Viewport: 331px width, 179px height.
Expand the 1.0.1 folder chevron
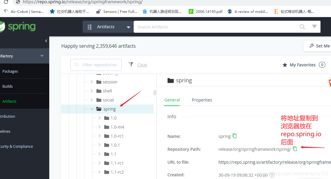tap(99, 145)
